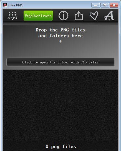The width and height of the screenshot is (121, 151).
Task: Minimize the mini PNG window
Action: click(x=95, y=5)
